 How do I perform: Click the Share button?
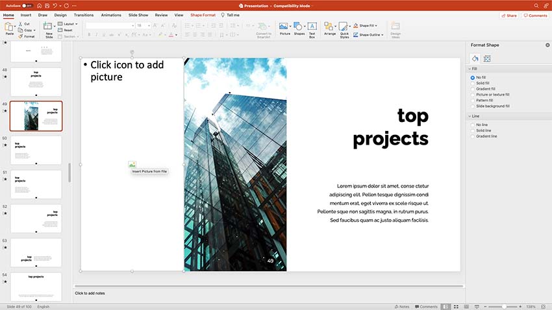pos(509,15)
